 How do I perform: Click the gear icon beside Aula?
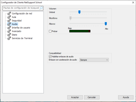[9, 17]
